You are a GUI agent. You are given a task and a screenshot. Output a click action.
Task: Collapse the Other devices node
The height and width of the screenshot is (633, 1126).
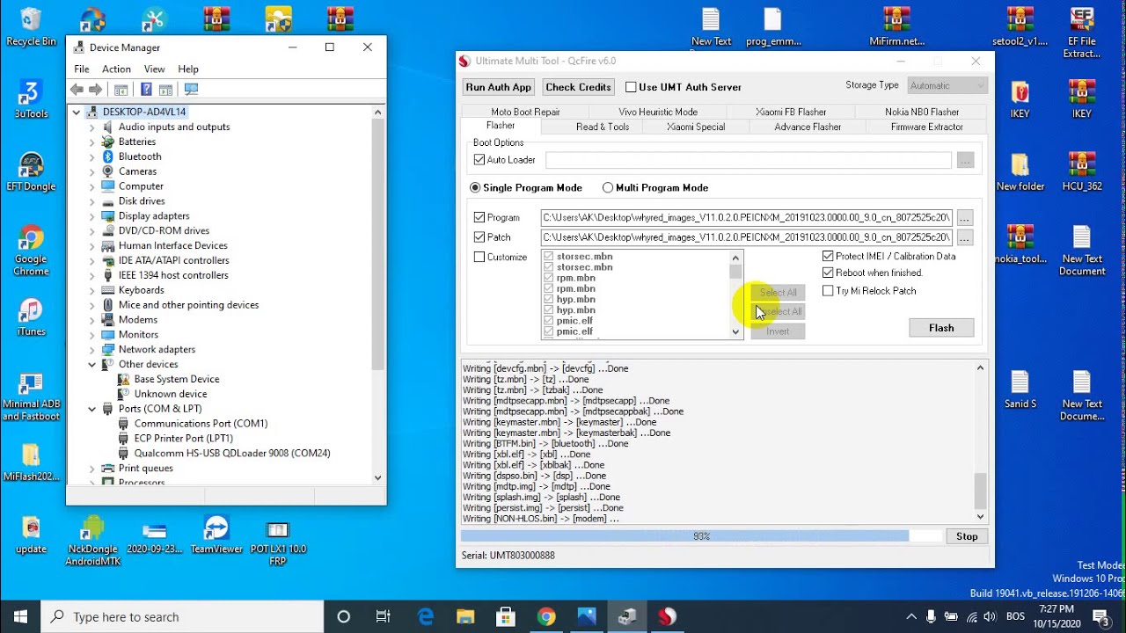(91, 364)
